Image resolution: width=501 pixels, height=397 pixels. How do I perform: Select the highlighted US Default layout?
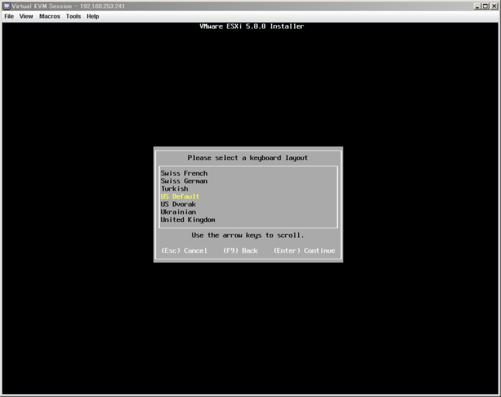(180, 196)
